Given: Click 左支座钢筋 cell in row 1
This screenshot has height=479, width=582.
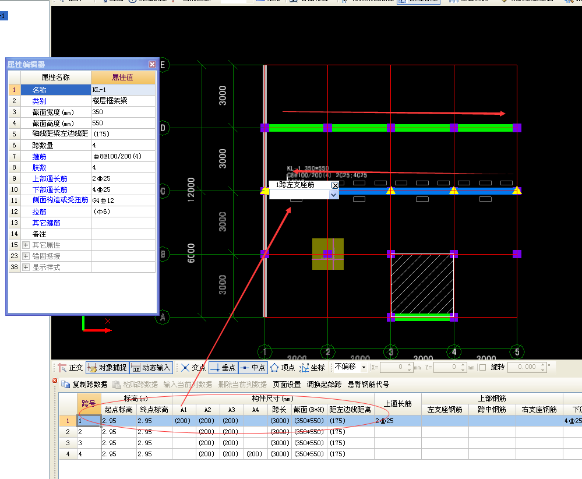Looking at the screenshot, I should [x=445, y=421].
